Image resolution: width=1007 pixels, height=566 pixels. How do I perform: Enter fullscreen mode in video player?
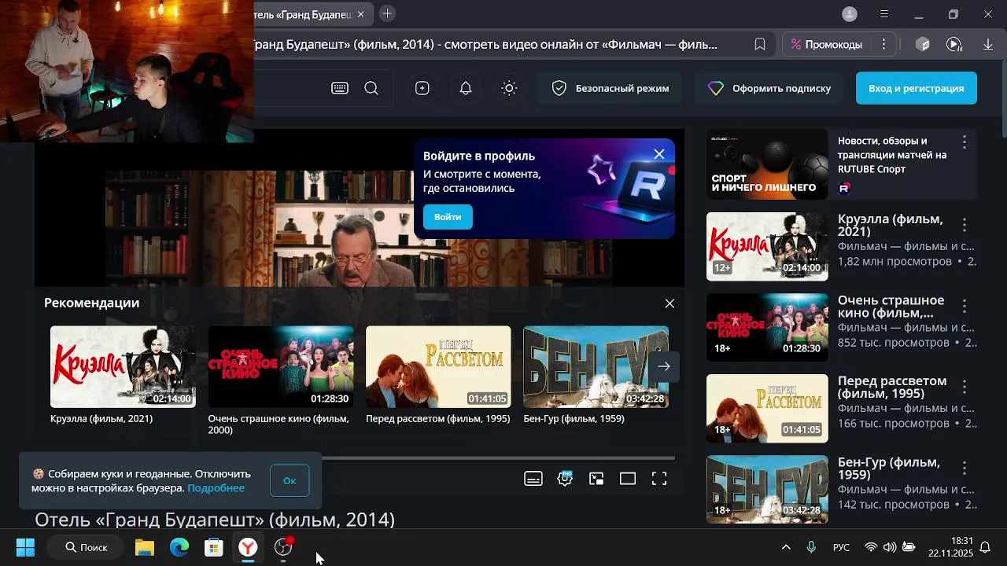tap(659, 479)
